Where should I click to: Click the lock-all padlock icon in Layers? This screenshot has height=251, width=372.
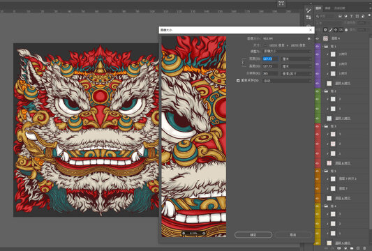[x=346, y=29]
